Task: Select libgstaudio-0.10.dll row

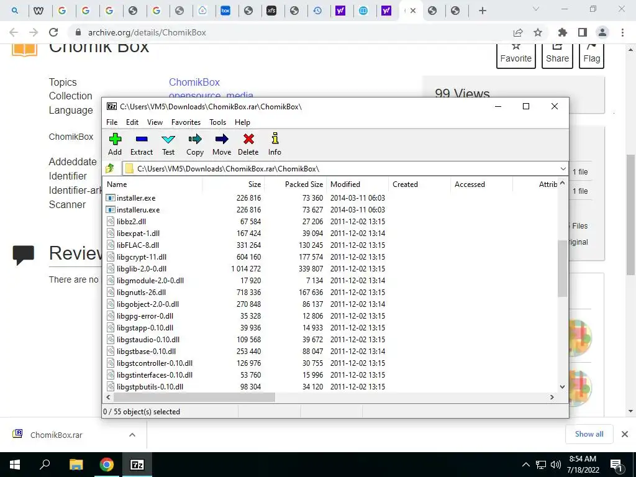Action: [245, 340]
